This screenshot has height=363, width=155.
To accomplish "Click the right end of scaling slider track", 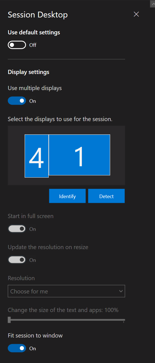I will click(124, 320).
